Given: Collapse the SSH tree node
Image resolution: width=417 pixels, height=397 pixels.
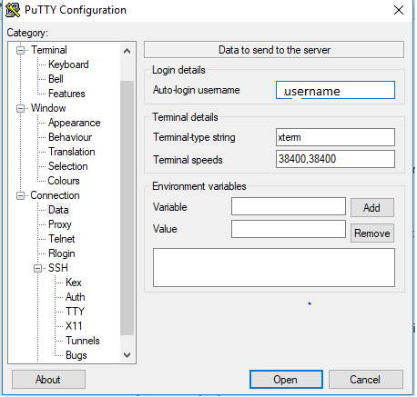Looking at the screenshot, I should [x=38, y=268].
